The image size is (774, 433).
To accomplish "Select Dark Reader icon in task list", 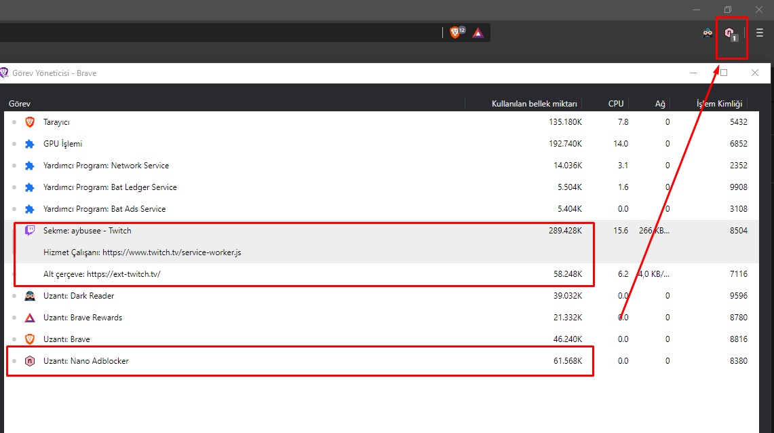I will pos(30,296).
